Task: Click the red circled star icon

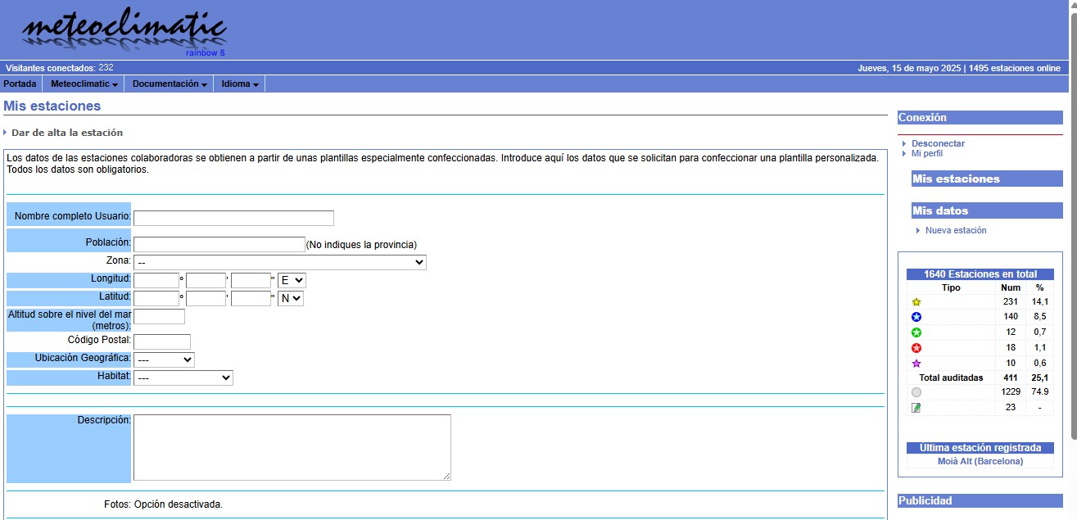Action: (x=916, y=348)
